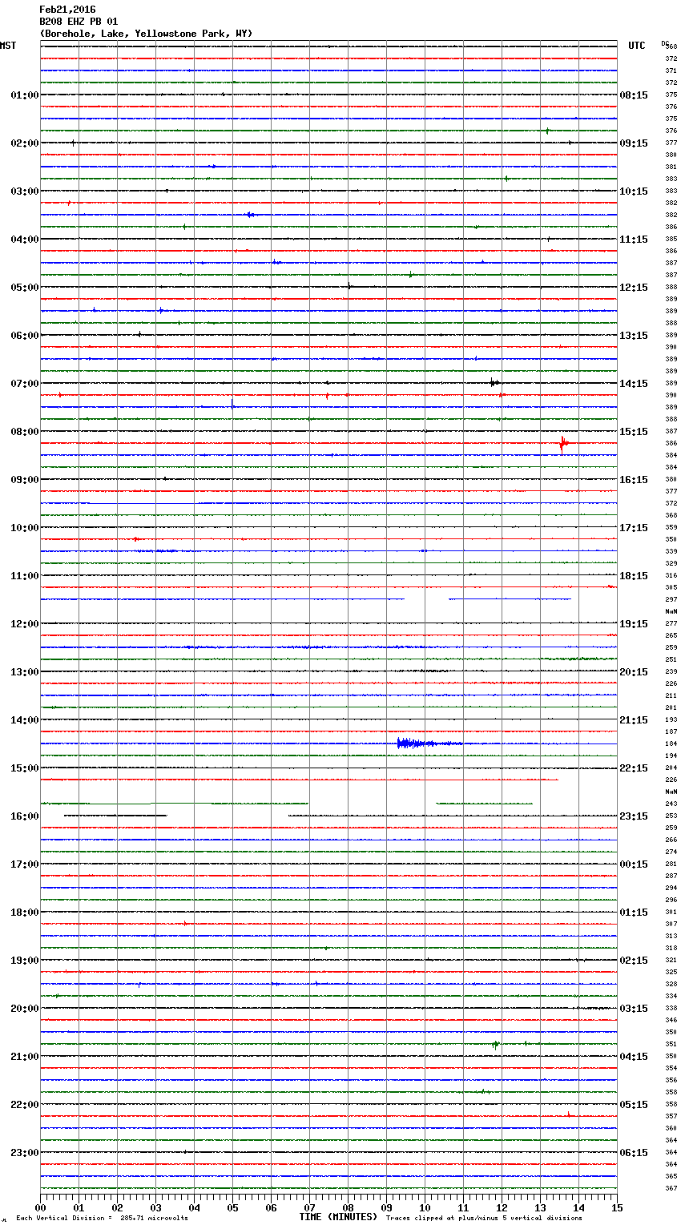Click the DC offset value 184
The image size is (681, 1229).
tap(671, 744)
